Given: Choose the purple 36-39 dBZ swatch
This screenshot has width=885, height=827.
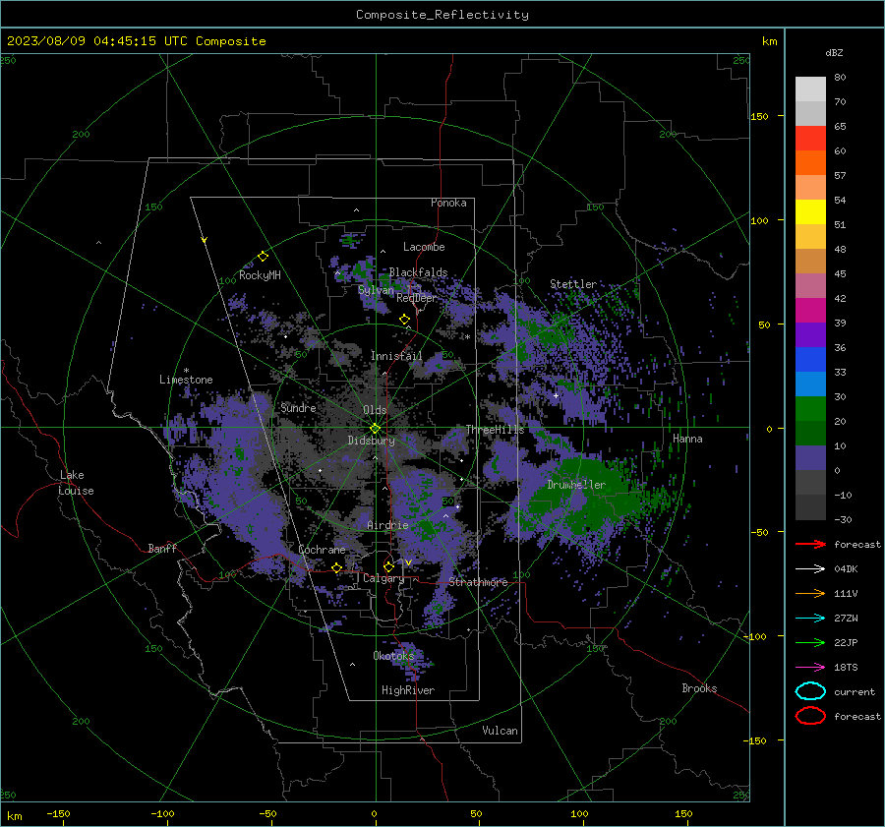Looking at the screenshot, I should 810,335.
